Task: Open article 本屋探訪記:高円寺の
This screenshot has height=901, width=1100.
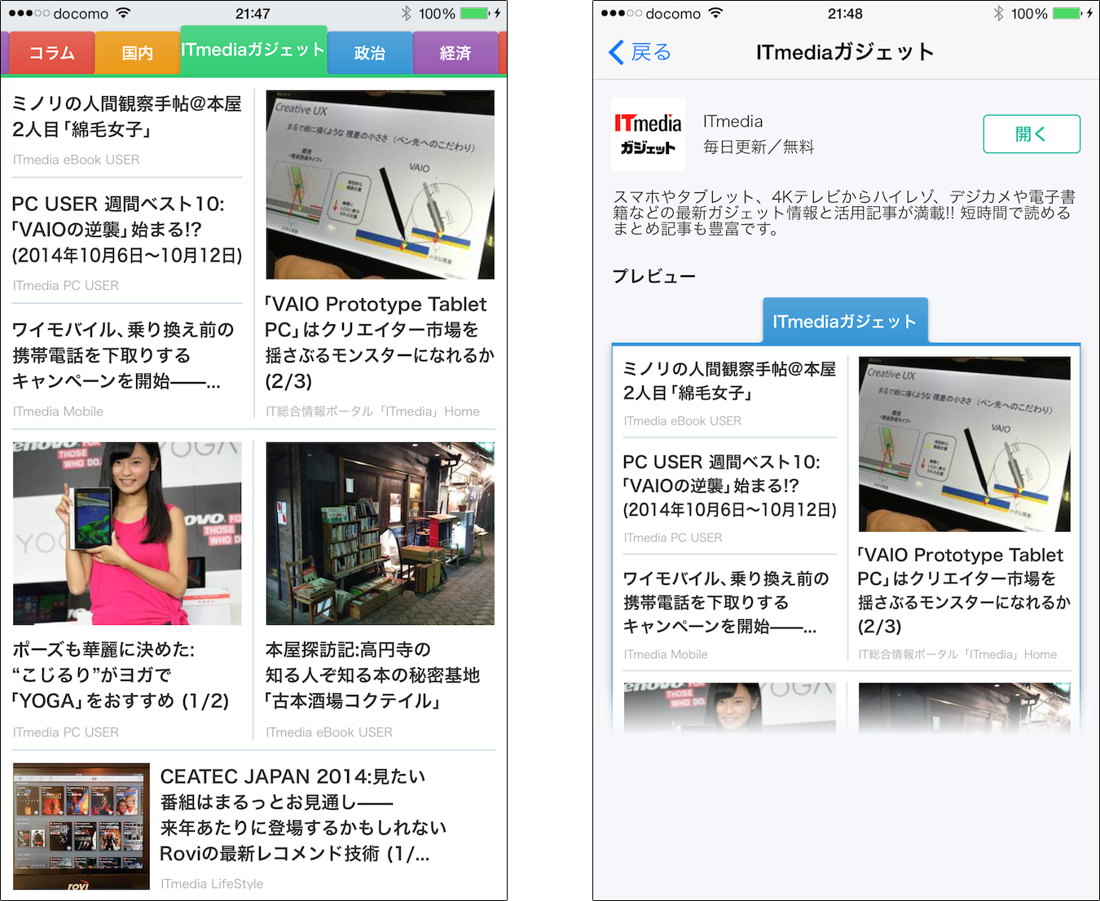Action: [x=372, y=675]
